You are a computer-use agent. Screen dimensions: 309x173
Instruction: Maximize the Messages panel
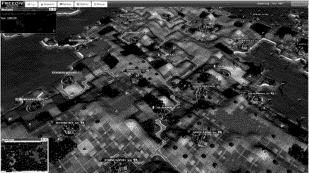tap(54, 9)
